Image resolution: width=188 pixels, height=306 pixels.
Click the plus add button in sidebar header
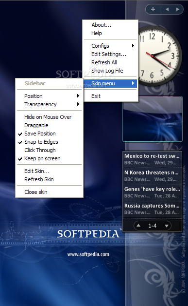click(x=153, y=9)
